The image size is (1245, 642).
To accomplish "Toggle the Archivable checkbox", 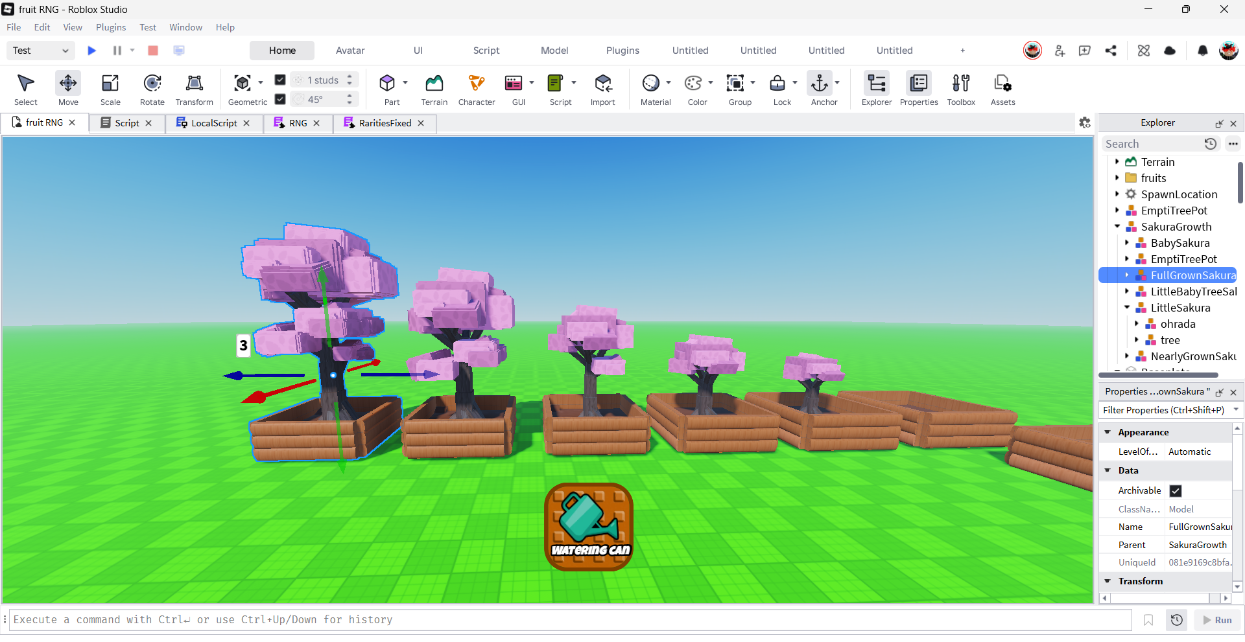I will [1176, 491].
